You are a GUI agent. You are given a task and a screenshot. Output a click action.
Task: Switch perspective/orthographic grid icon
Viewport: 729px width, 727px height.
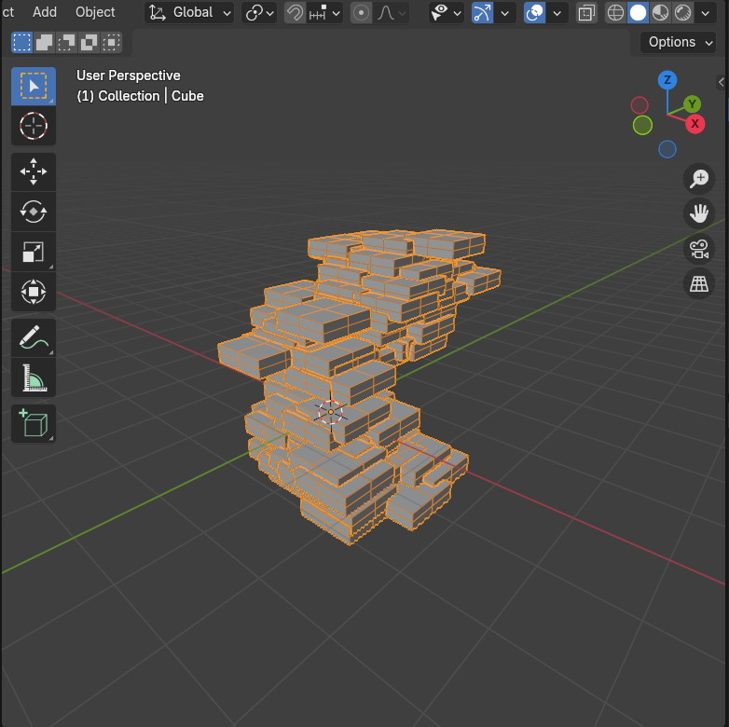click(x=699, y=283)
